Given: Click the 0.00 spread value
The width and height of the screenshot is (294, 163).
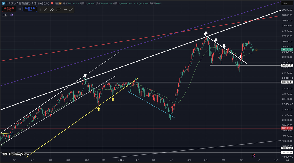Looking at the screenshot, I should pyautogui.click(x=20, y=9).
